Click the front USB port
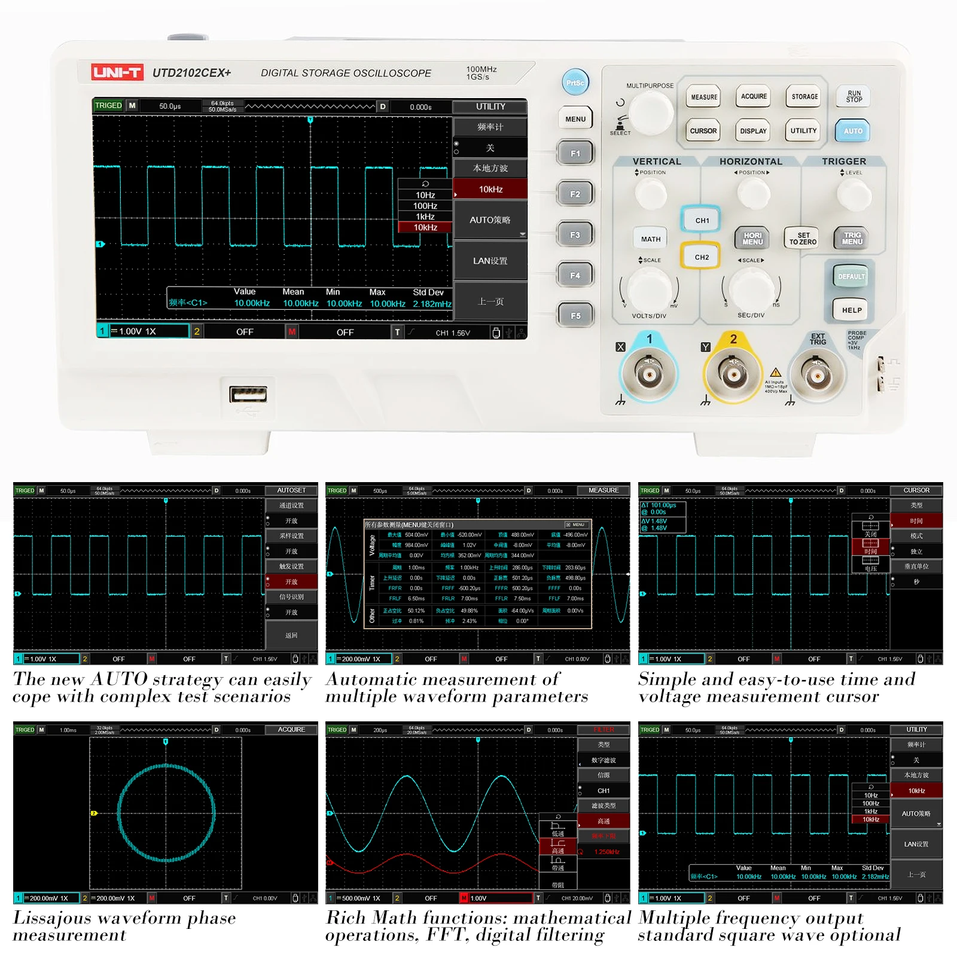The image size is (957, 957). pos(248,394)
